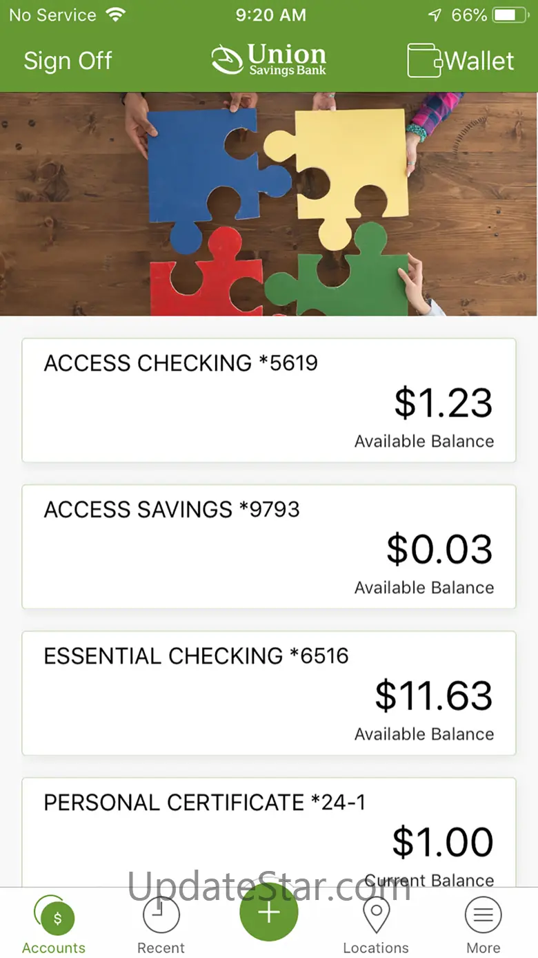Screen dimensions: 538x958
Task: Tap the location arrow status icon
Action: (435, 15)
